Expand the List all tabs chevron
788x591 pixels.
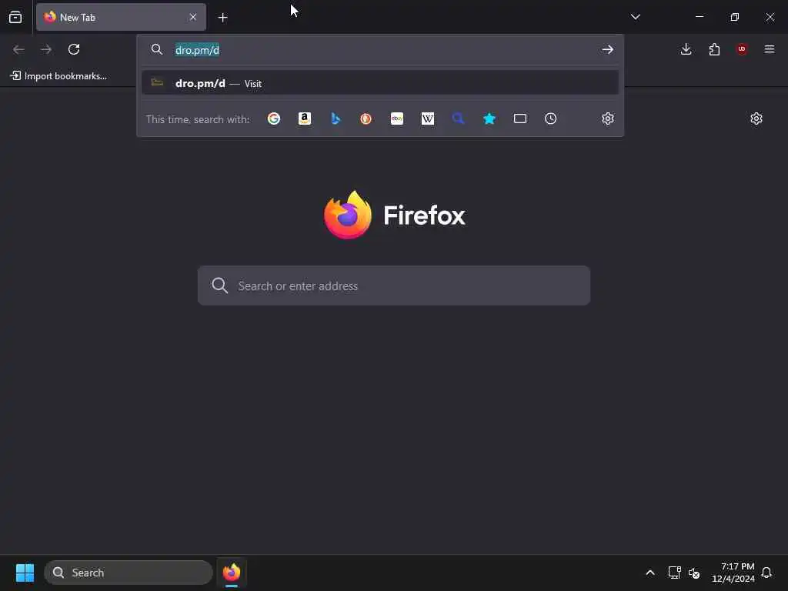click(635, 17)
